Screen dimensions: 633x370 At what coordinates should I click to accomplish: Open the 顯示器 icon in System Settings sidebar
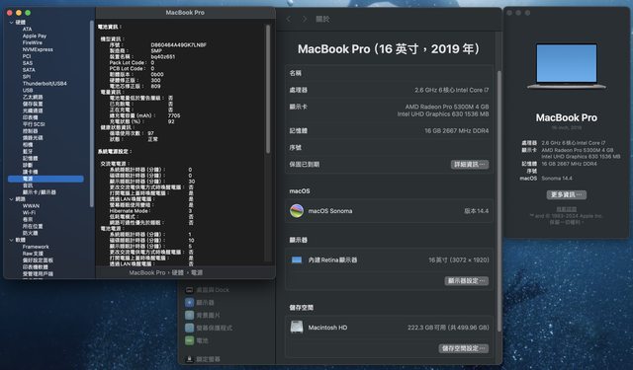point(189,302)
